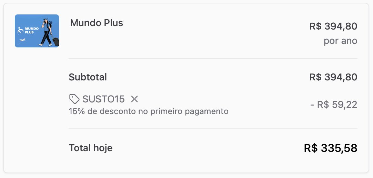Click the Total hoje label
This screenshot has width=373, height=178.
[91, 148]
